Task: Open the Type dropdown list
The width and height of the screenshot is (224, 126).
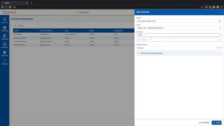Action: [x=179, y=28]
